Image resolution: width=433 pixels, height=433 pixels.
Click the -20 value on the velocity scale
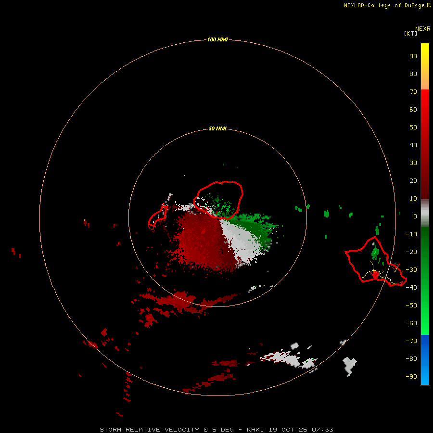[411, 252]
